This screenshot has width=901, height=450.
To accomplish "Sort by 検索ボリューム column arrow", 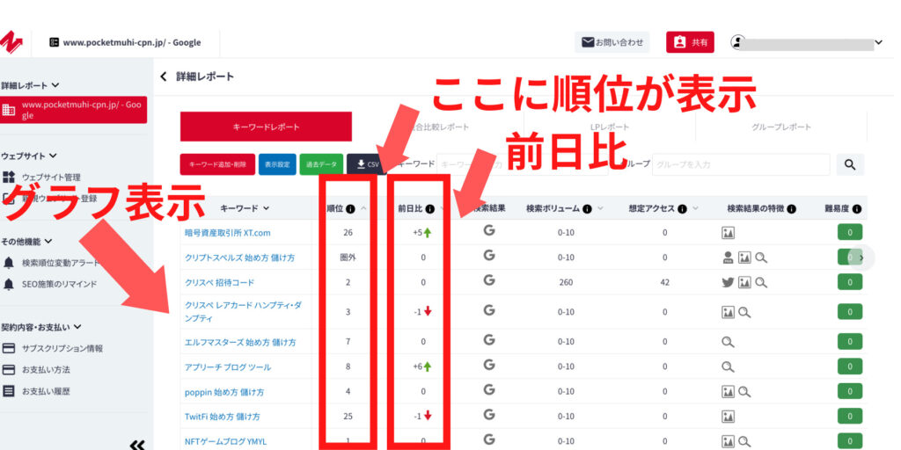I will pos(600,208).
